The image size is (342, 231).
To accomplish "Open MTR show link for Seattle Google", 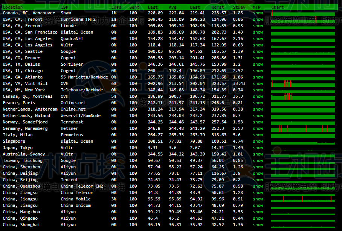I will pyautogui.click(x=258, y=52).
